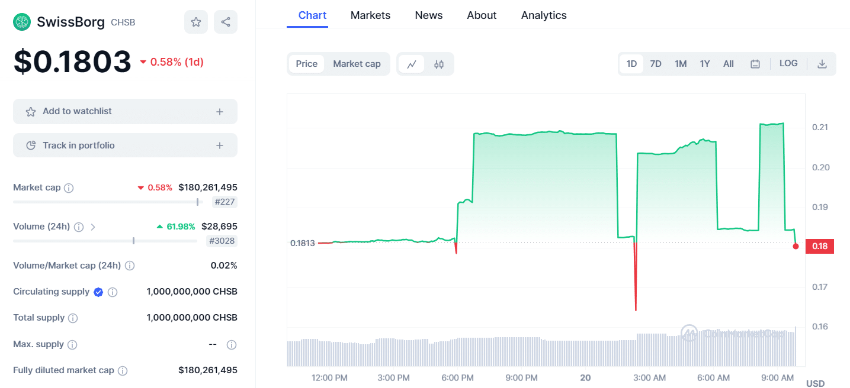
Task: Click info icon next to Volume (24h)
Action: tap(79, 227)
